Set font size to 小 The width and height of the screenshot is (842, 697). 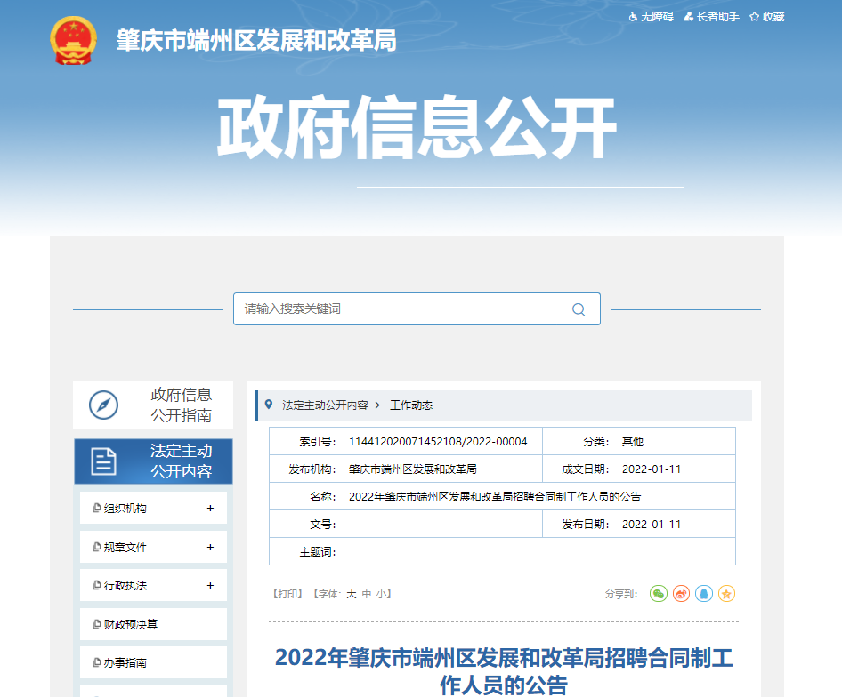(x=381, y=594)
